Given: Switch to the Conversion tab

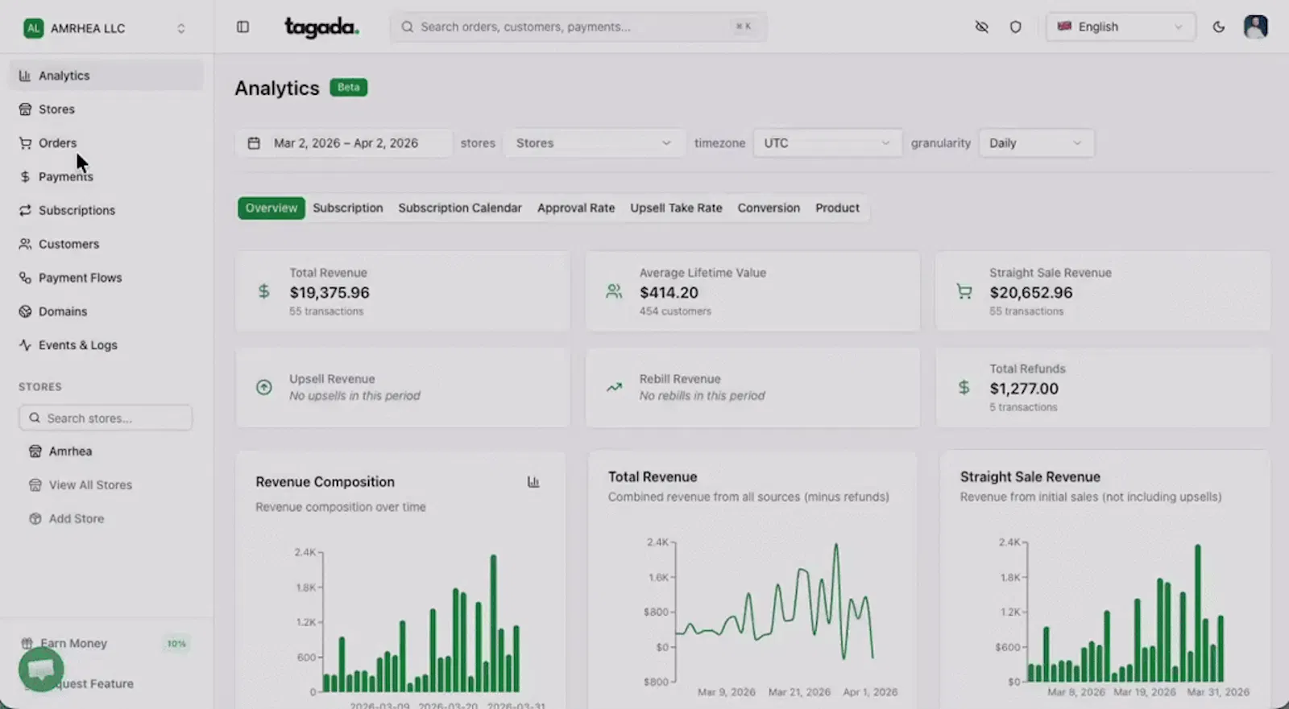Looking at the screenshot, I should (769, 208).
